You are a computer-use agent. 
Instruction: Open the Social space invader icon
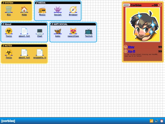click(x=58, y=9)
